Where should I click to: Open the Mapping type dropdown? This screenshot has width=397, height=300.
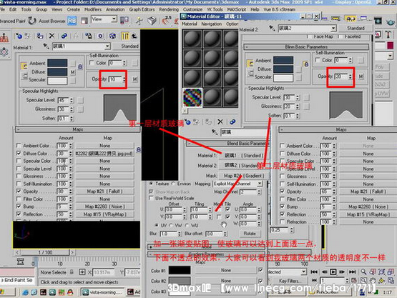[x=260, y=184]
